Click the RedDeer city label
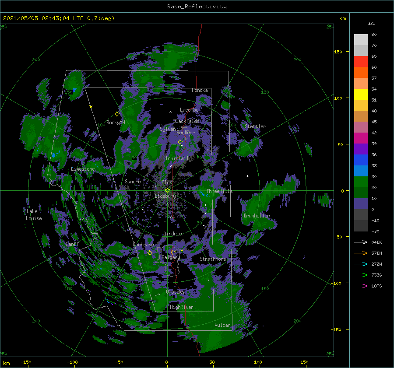This screenshot has width=394, height=368. point(186,133)
